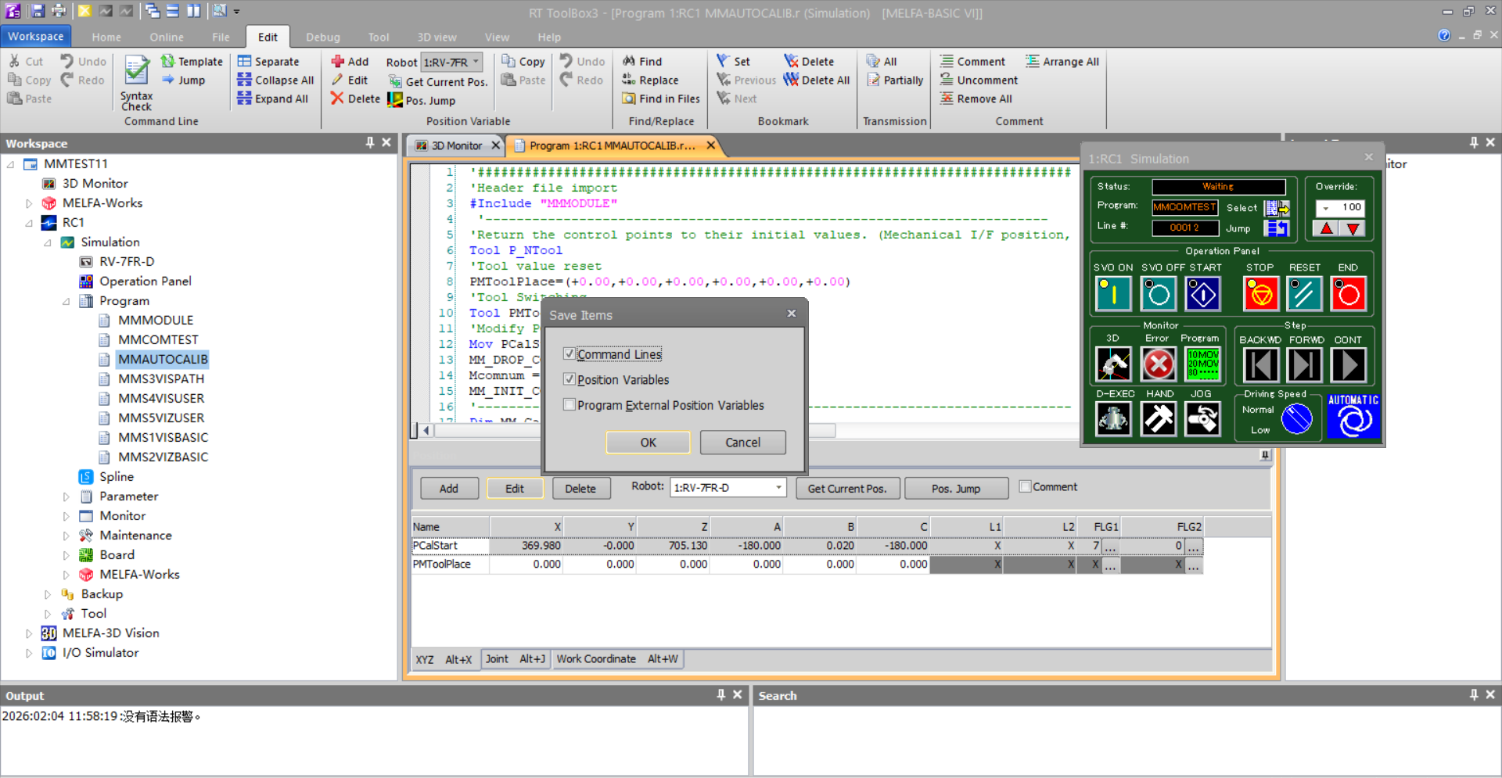
Task: Select MMCOMTEST program in the tree
Action: [158, 340]
